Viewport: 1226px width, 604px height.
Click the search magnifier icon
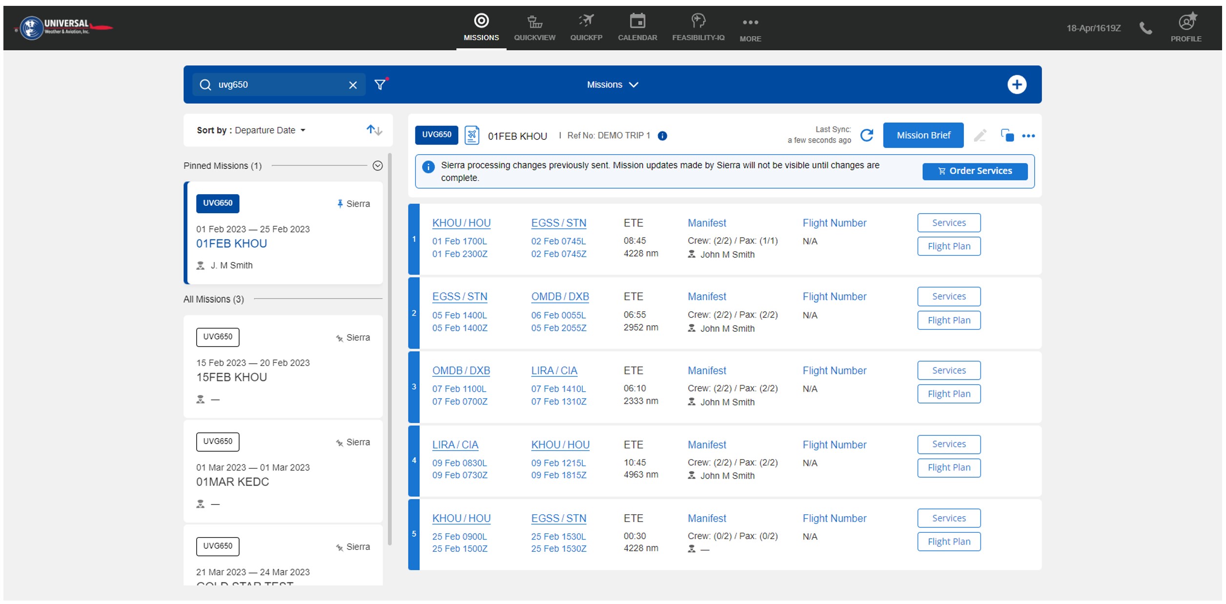tap(205, 85)
